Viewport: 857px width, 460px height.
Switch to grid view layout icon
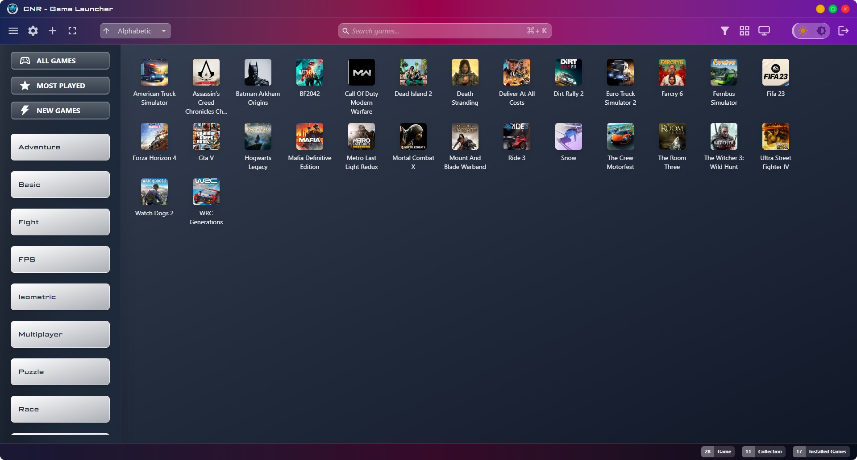coord(745,31)
